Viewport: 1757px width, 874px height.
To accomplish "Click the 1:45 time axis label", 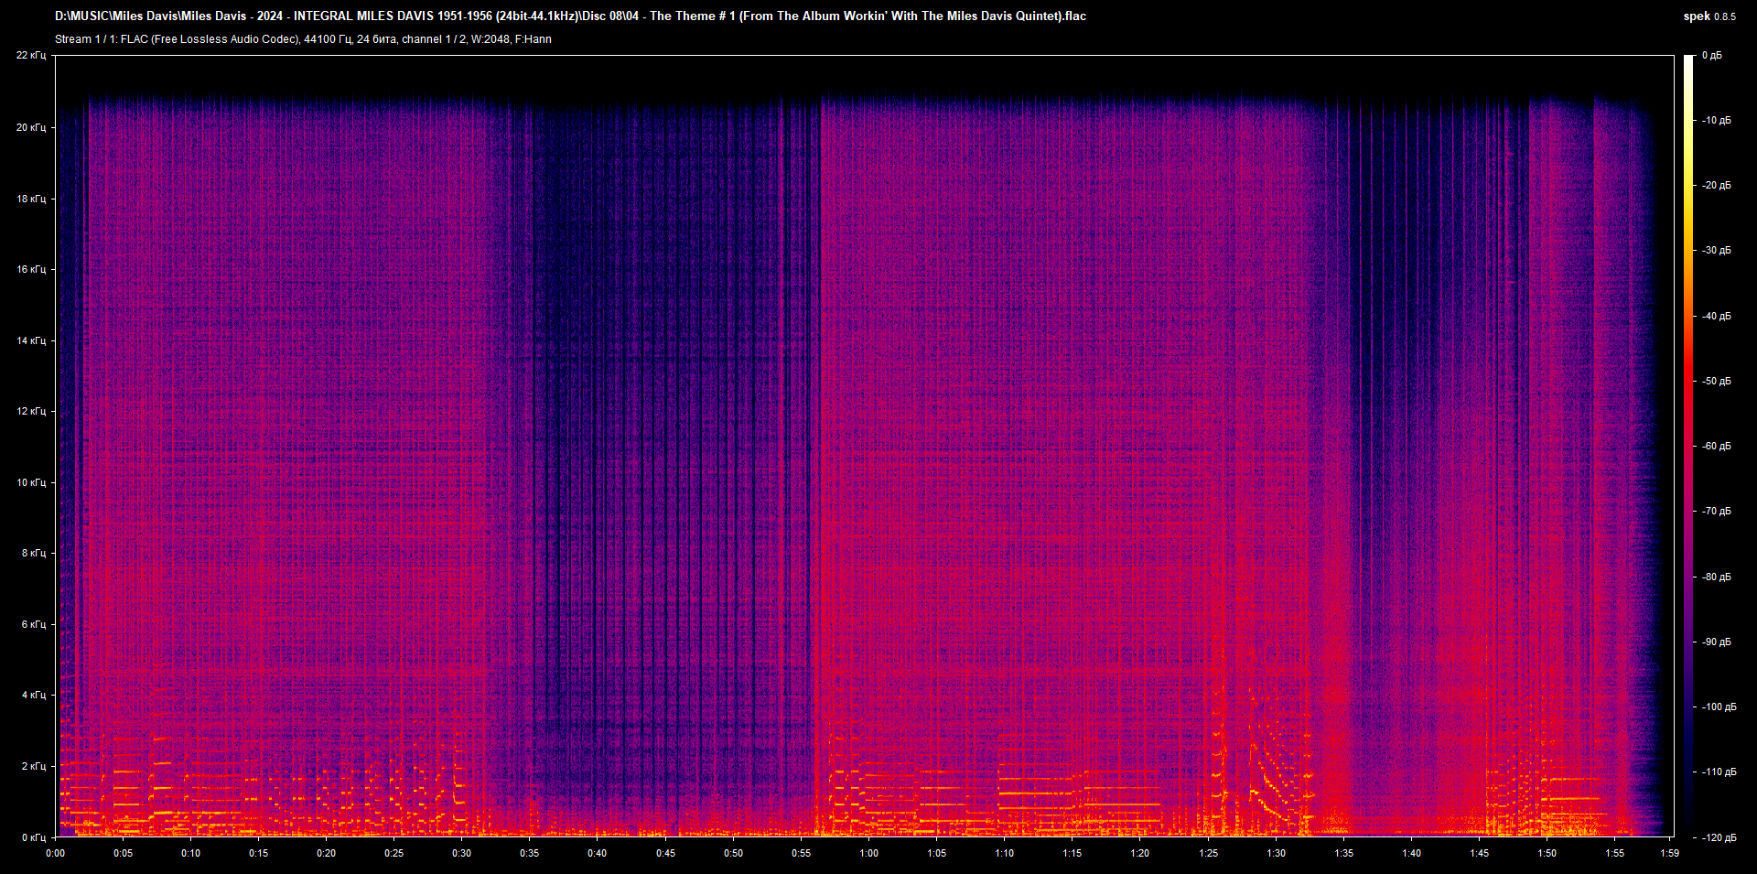I will [x=1480, y=853].
